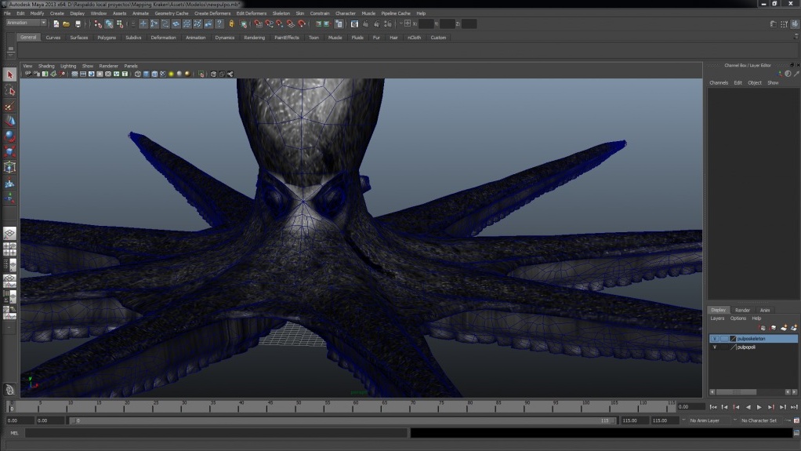Select the arrow Select tool in toolbox

9,75
